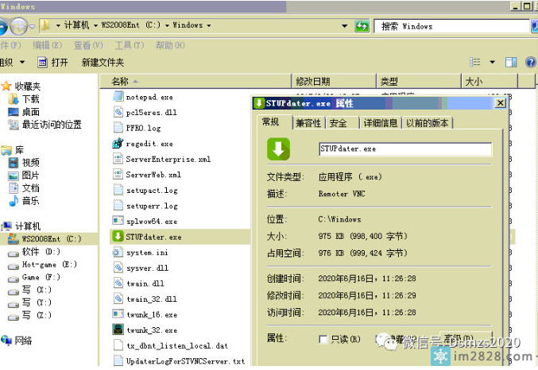Switch to the 兼容性 tab
538x370 pixels.
[x=308, y=123]
